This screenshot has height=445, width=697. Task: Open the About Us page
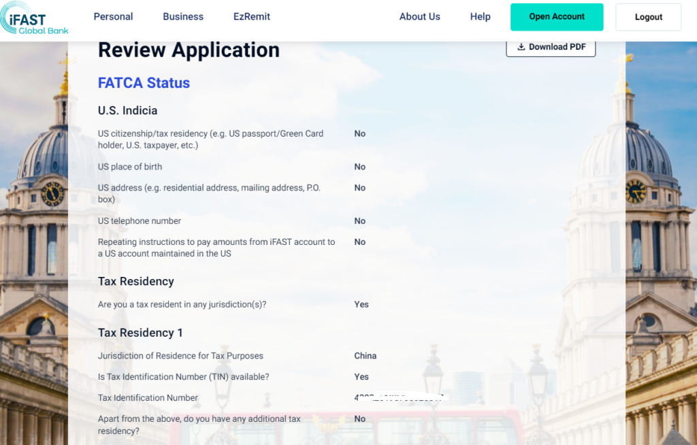(x=419, y=17)
